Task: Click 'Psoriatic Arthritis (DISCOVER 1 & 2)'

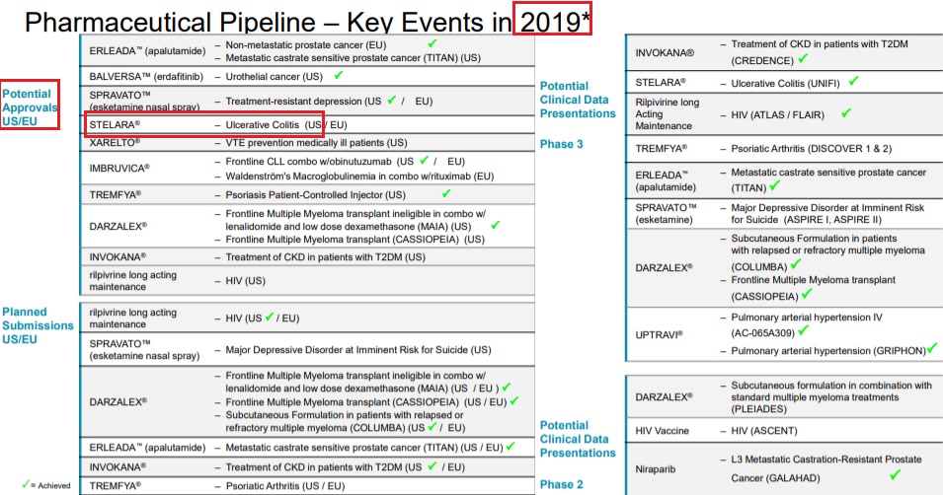Action: click(812, 148)
